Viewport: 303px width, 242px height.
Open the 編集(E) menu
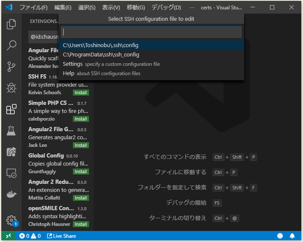(x=63, y=7)
